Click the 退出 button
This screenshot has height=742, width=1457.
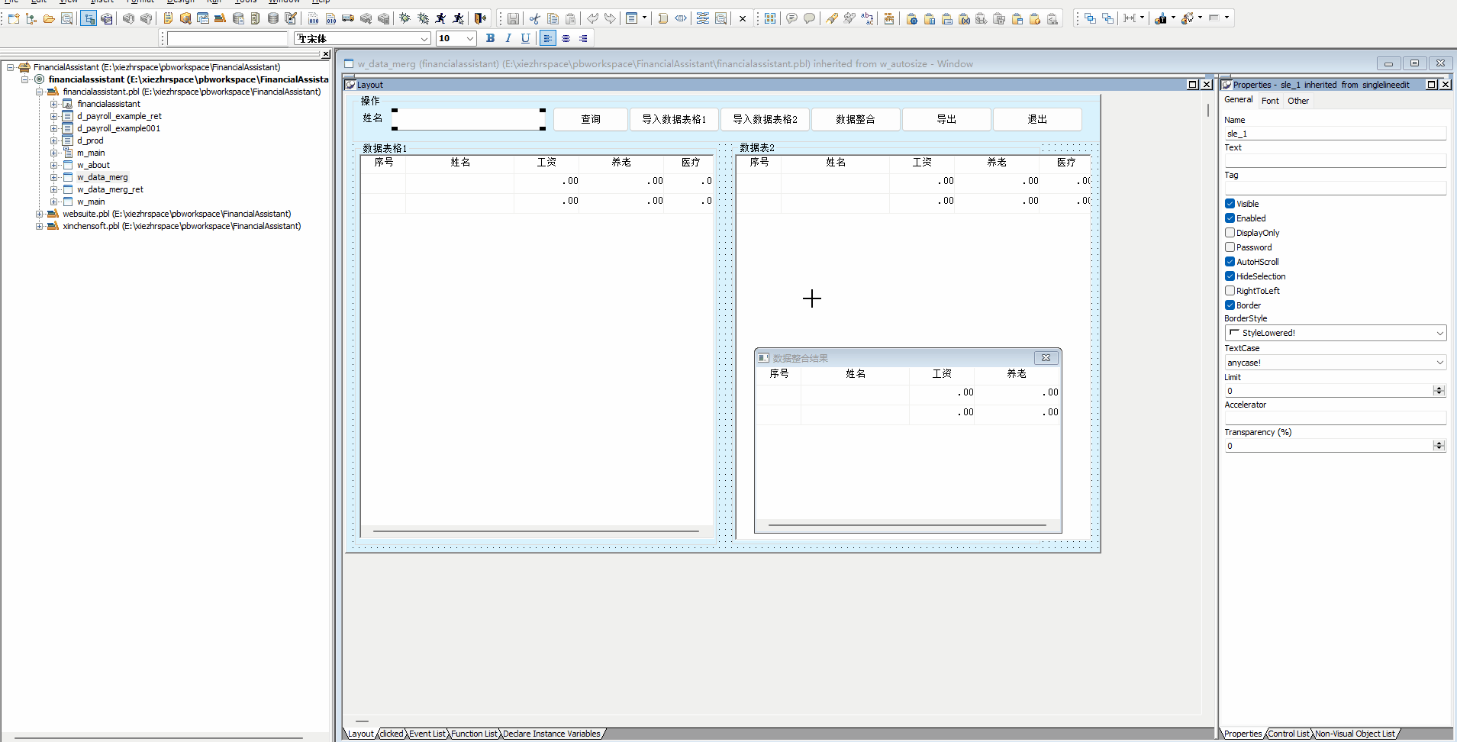coord(1037,119)
